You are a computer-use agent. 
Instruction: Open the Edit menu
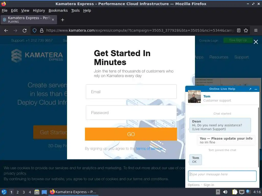14,10
